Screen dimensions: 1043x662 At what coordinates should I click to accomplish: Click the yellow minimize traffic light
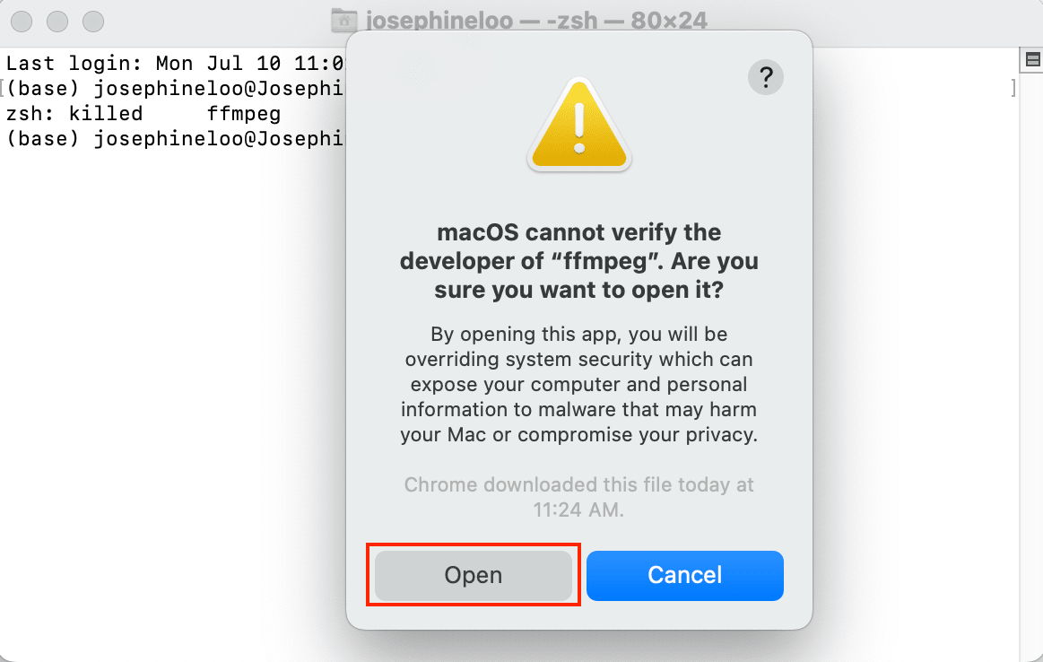(x=56, y=21)
